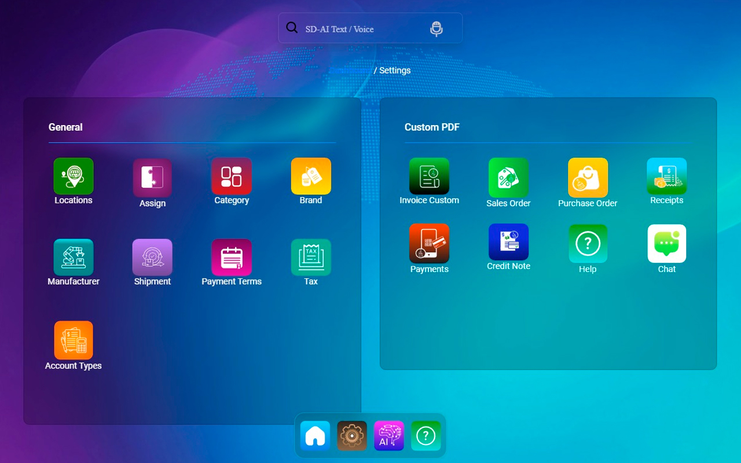
Task: Click the faded breadcrumb link before Settings
Action: tap(350, 71)
